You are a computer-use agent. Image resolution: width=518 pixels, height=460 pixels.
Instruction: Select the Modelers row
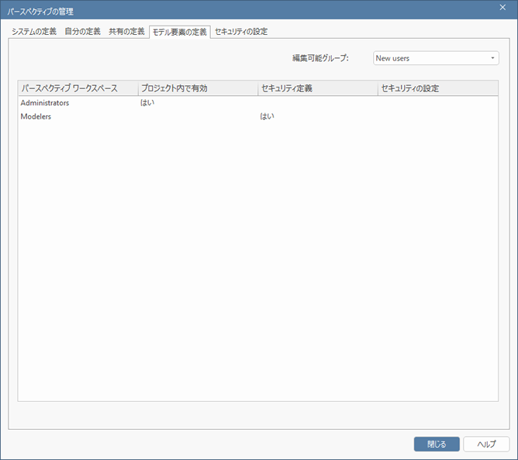point(257,116)
